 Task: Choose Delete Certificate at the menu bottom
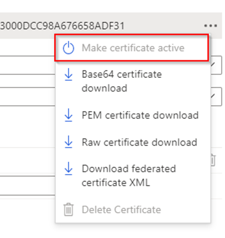click(x=133, y=209)
